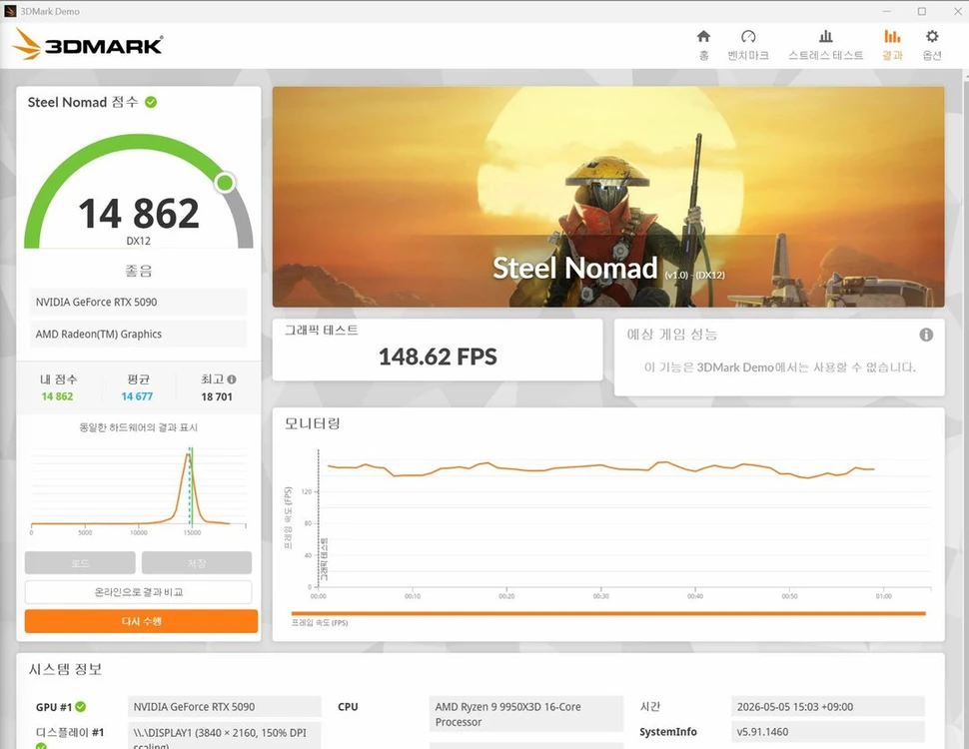Select the Results (결과) tab
Viewport: 969px width, 749px height.
point(892,45)
